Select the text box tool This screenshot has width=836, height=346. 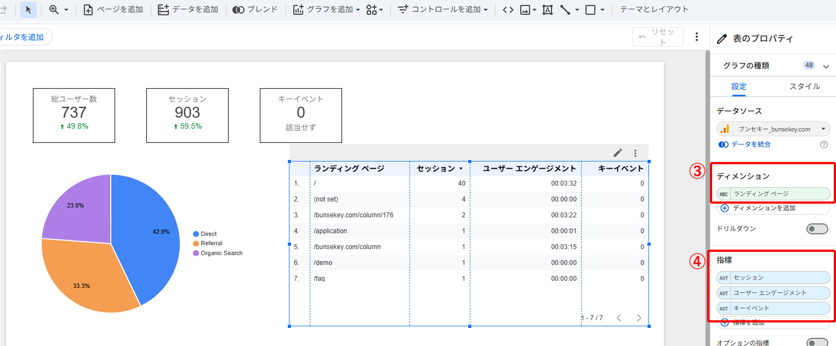(x=548, y=9)
